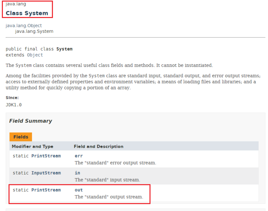Click the 'JDK1.0' since value
Image resolution: width=268 pixels, height=211 pixels.
pos(14,105)
